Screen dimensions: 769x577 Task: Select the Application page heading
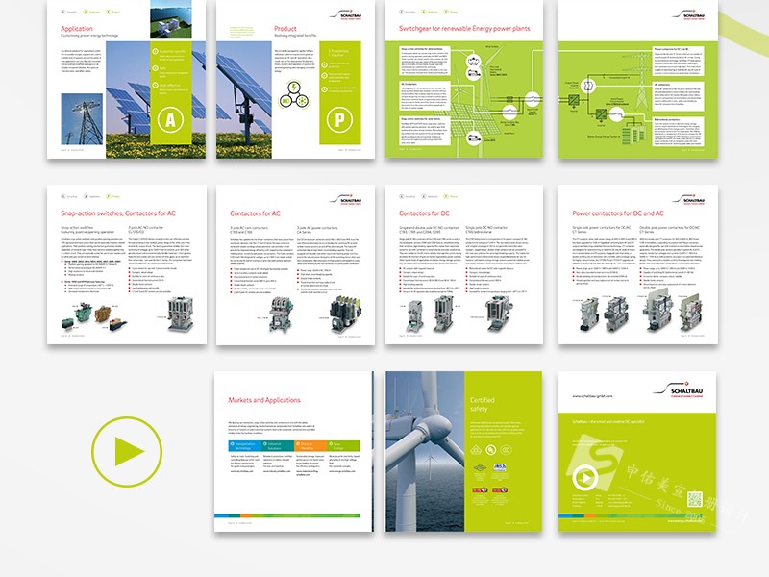click(77, 30)
